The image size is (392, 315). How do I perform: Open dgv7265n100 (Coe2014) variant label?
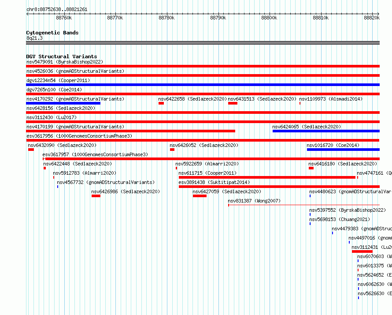(54, 90)
